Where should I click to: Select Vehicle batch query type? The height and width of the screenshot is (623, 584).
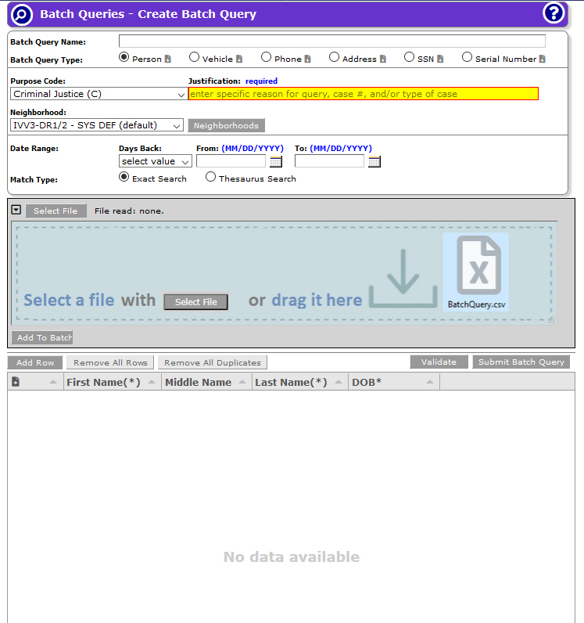pyautogui.click(x=194, y=57)
